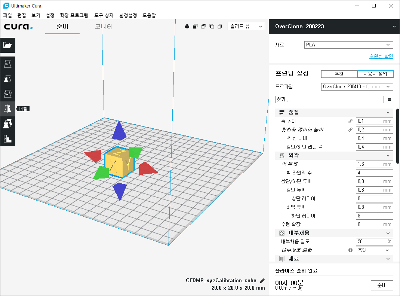Switch camera to top view icon
The height and width of the screenshot is (296, 400).
coord(203,26)
